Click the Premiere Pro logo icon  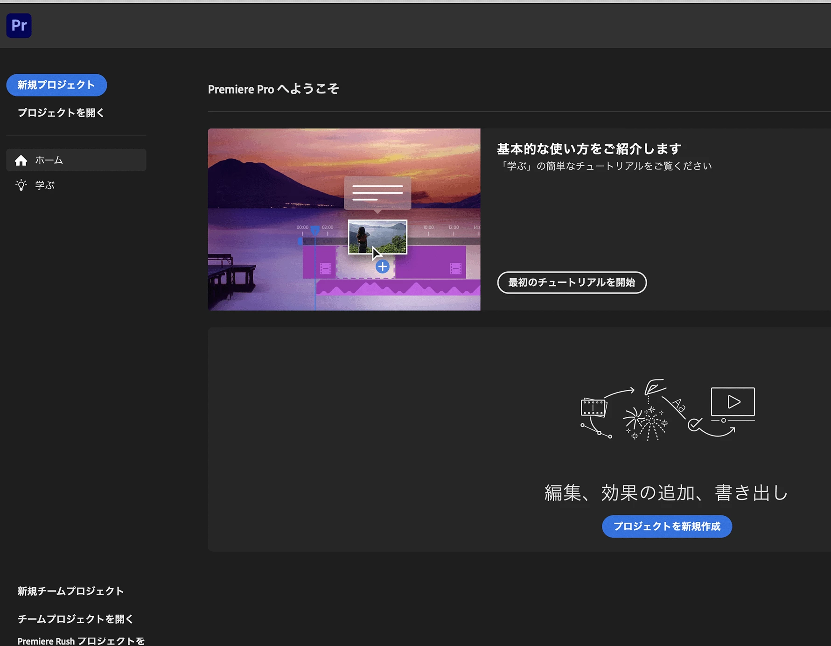click(19, 25)
